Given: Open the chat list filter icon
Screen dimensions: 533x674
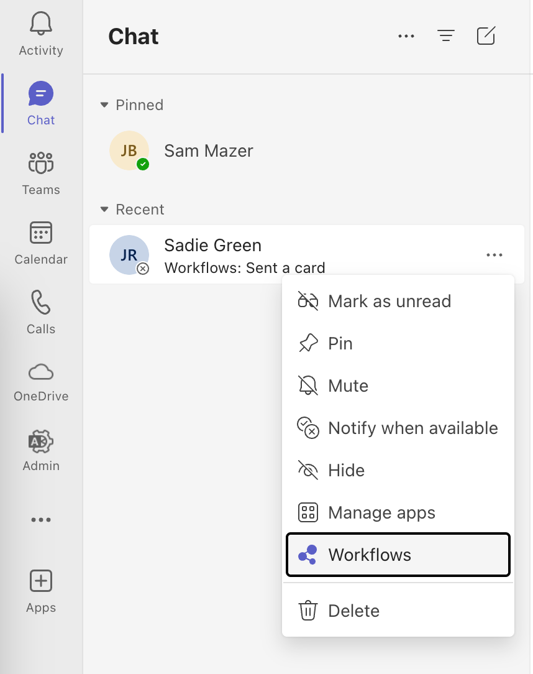Looking at the screenshot, I should coord(445,36).
